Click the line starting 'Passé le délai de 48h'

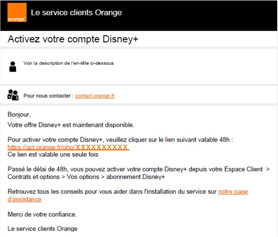[138, 169]
